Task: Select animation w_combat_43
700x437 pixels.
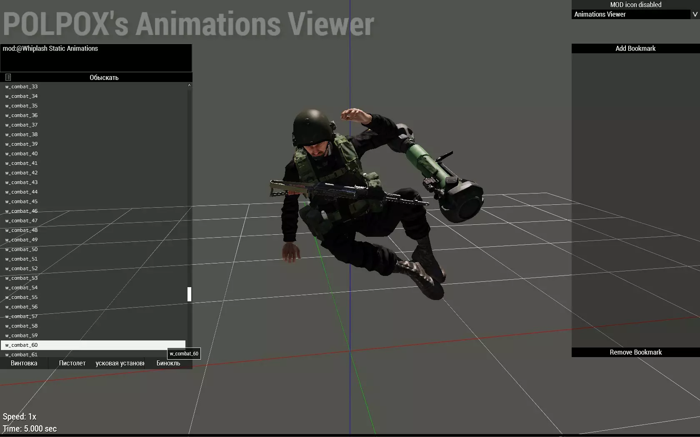Action: click(93, 182)
